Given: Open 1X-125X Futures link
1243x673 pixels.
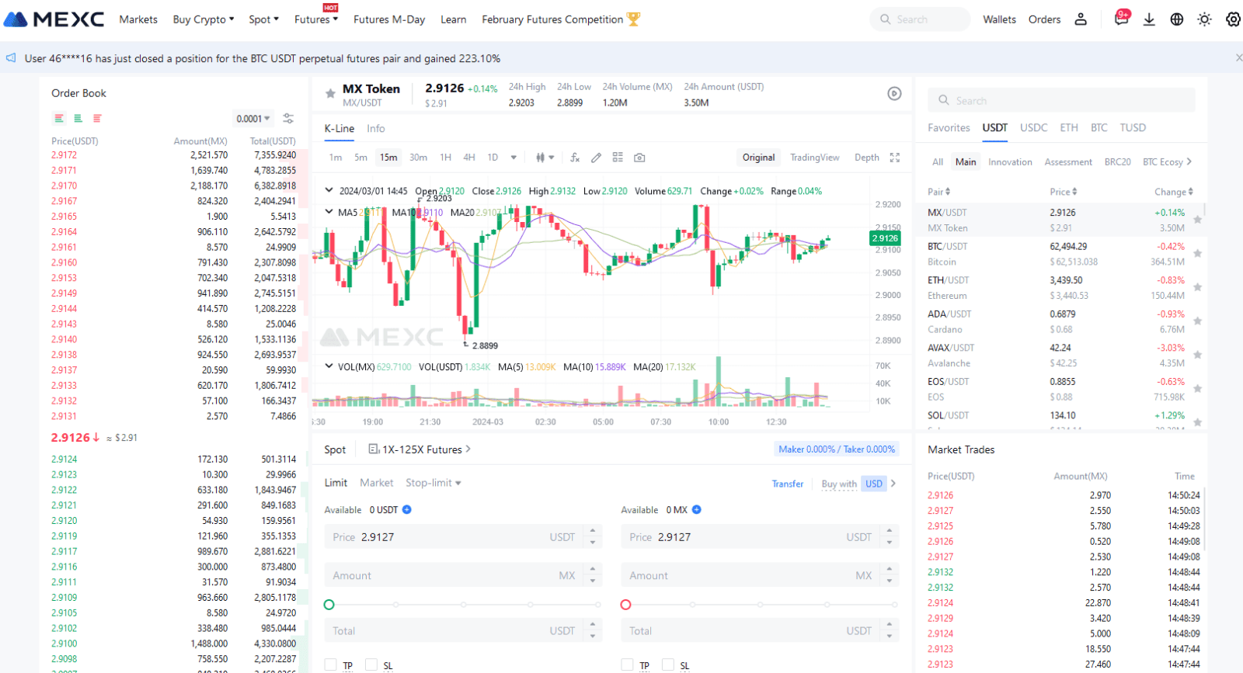Looking at the screenshot, I should coord(420,449).
